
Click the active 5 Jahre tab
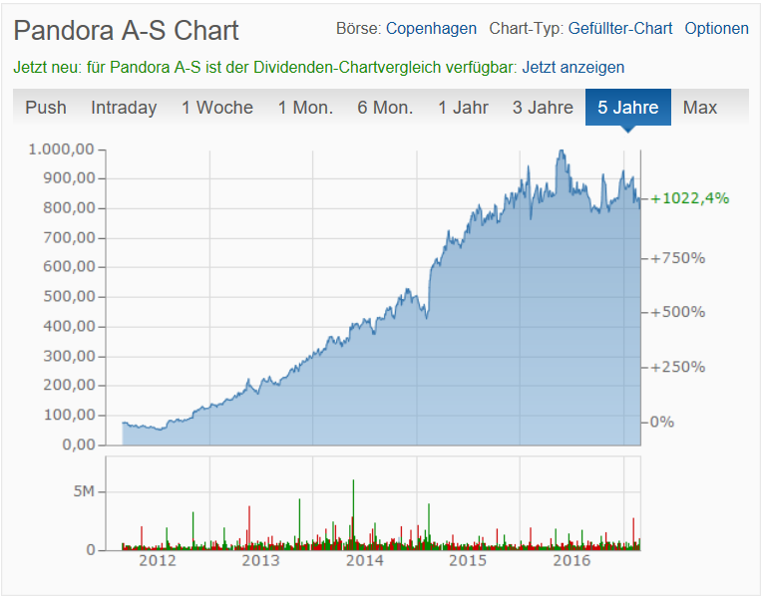pyautogui.click(x=628, y=108)
